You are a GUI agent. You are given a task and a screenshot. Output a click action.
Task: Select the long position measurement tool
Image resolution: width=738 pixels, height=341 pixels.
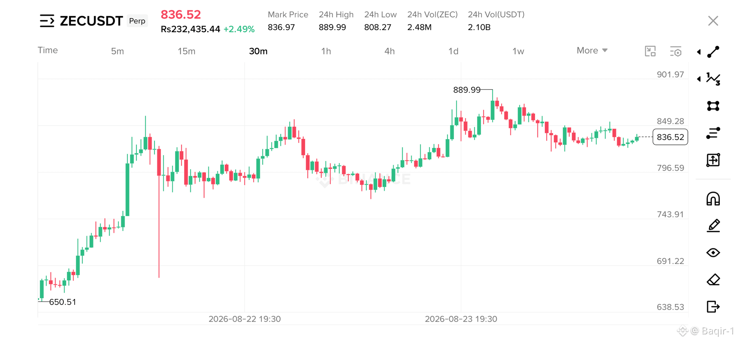point(713,160)
